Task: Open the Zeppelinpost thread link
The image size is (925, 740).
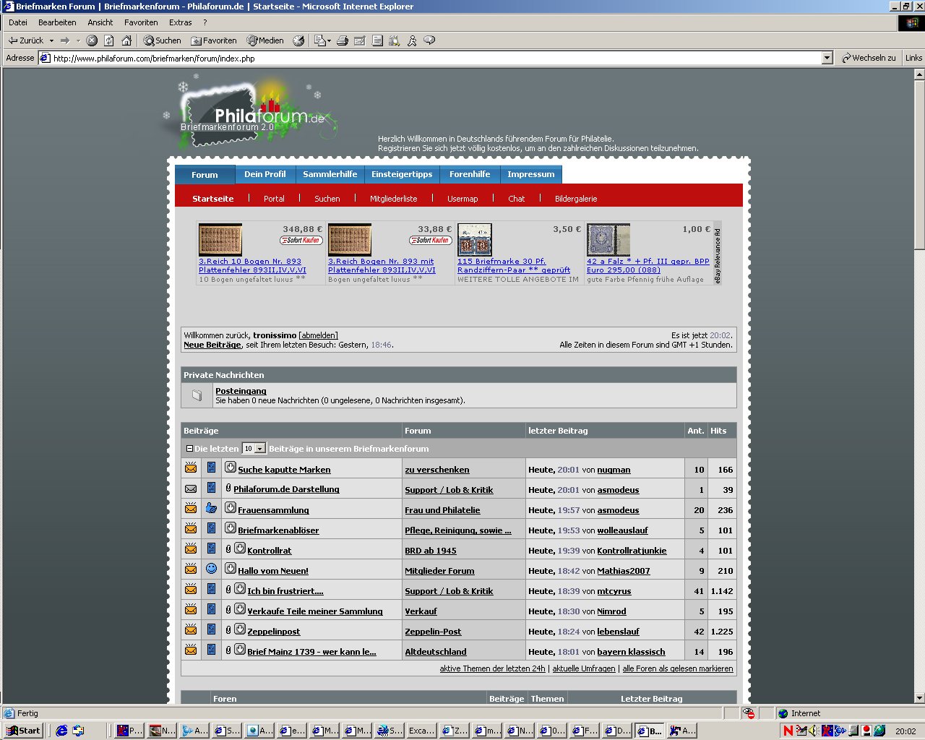Action: click(273, 632)
